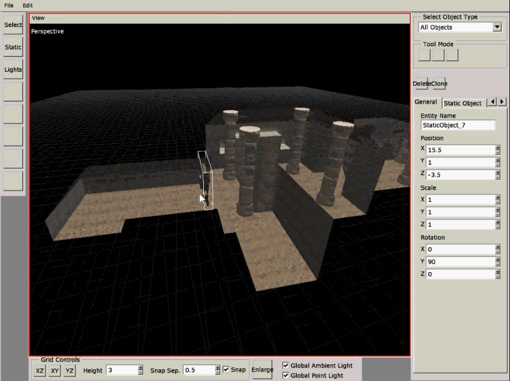Disable Global Ambient Light
The image size is (510, 381).
(x=286, y=366)
